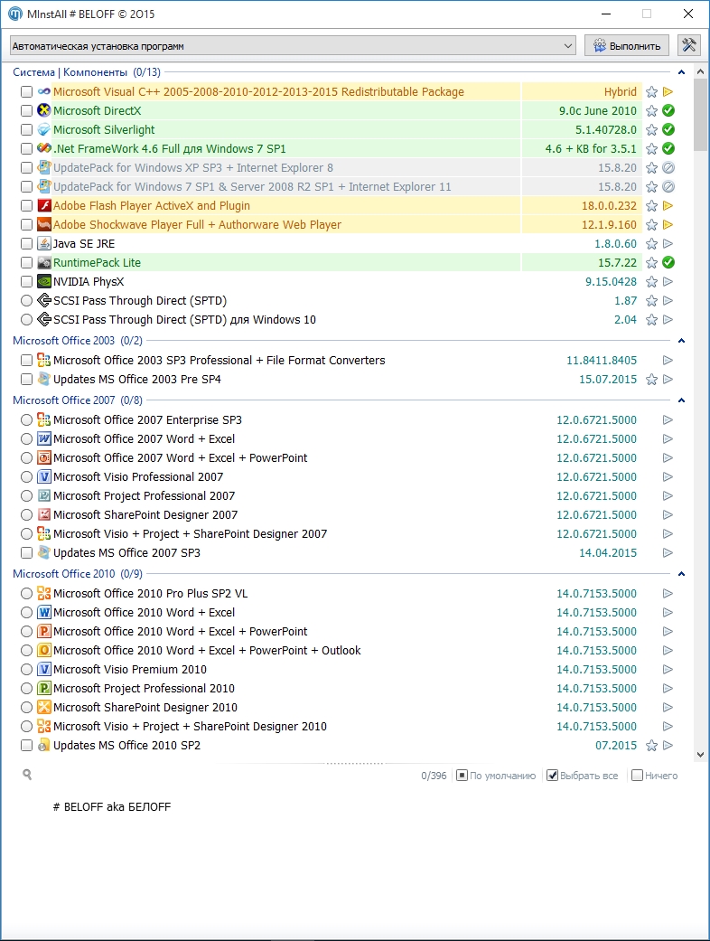This screenshot has width=710, height=941.
Task: Click green checkmark for .Net FrameWork 4.6
Action: 668,149
